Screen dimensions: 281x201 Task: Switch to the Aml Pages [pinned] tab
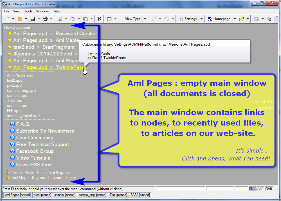click(18, 195)
